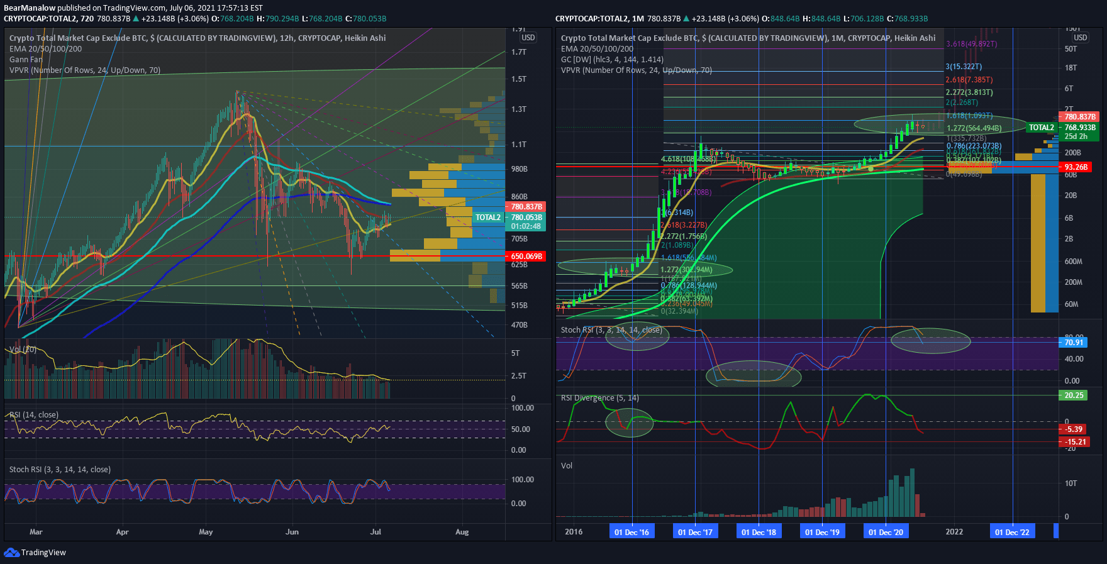Click the 93.26B red price tag
Image resolution: width=1107 pixels, height=564 pixels.
point(1076,167)
